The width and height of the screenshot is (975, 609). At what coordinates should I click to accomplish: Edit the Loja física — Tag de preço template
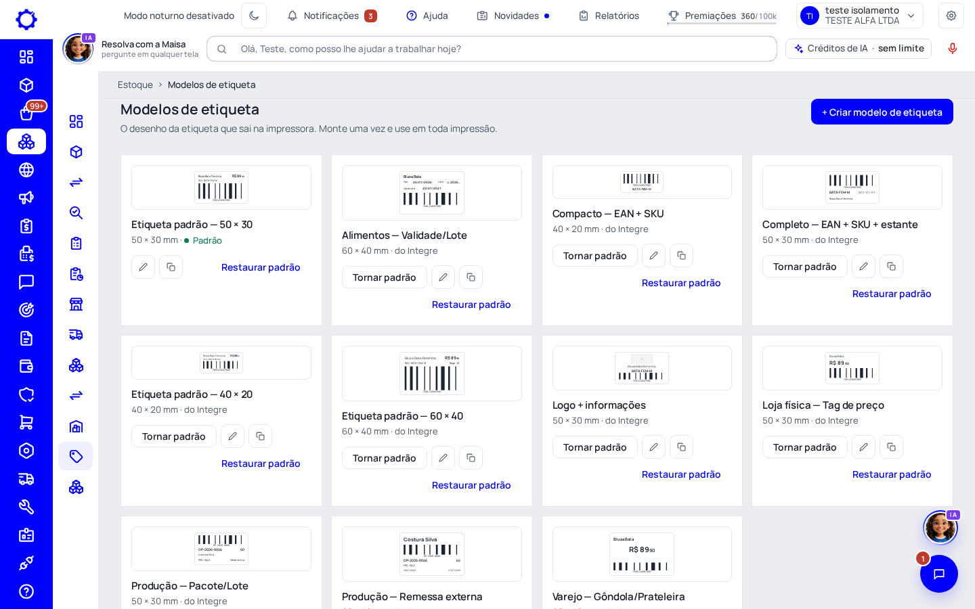coord(863,447)
